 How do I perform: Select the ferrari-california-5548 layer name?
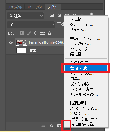46,42
